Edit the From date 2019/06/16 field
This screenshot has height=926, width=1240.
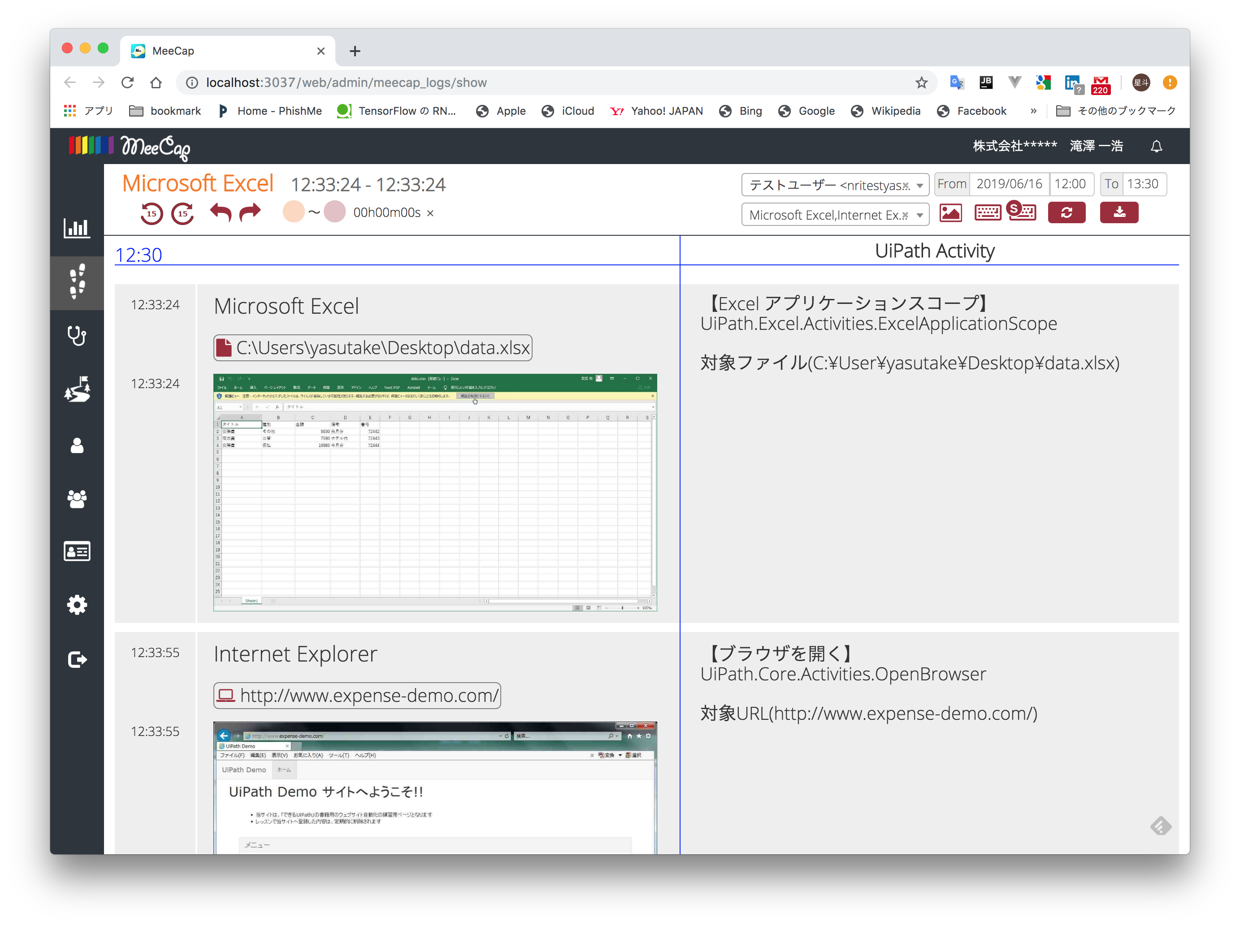(1009, 184)
